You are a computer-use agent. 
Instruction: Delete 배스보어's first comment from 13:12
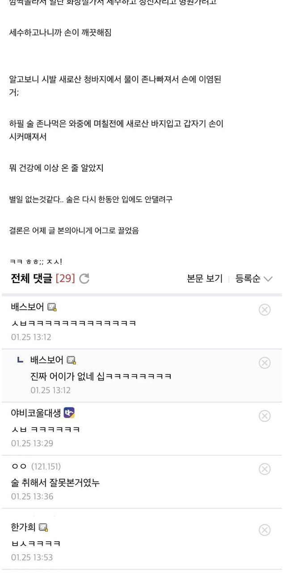pyautogui.click(x=265, y=309)
